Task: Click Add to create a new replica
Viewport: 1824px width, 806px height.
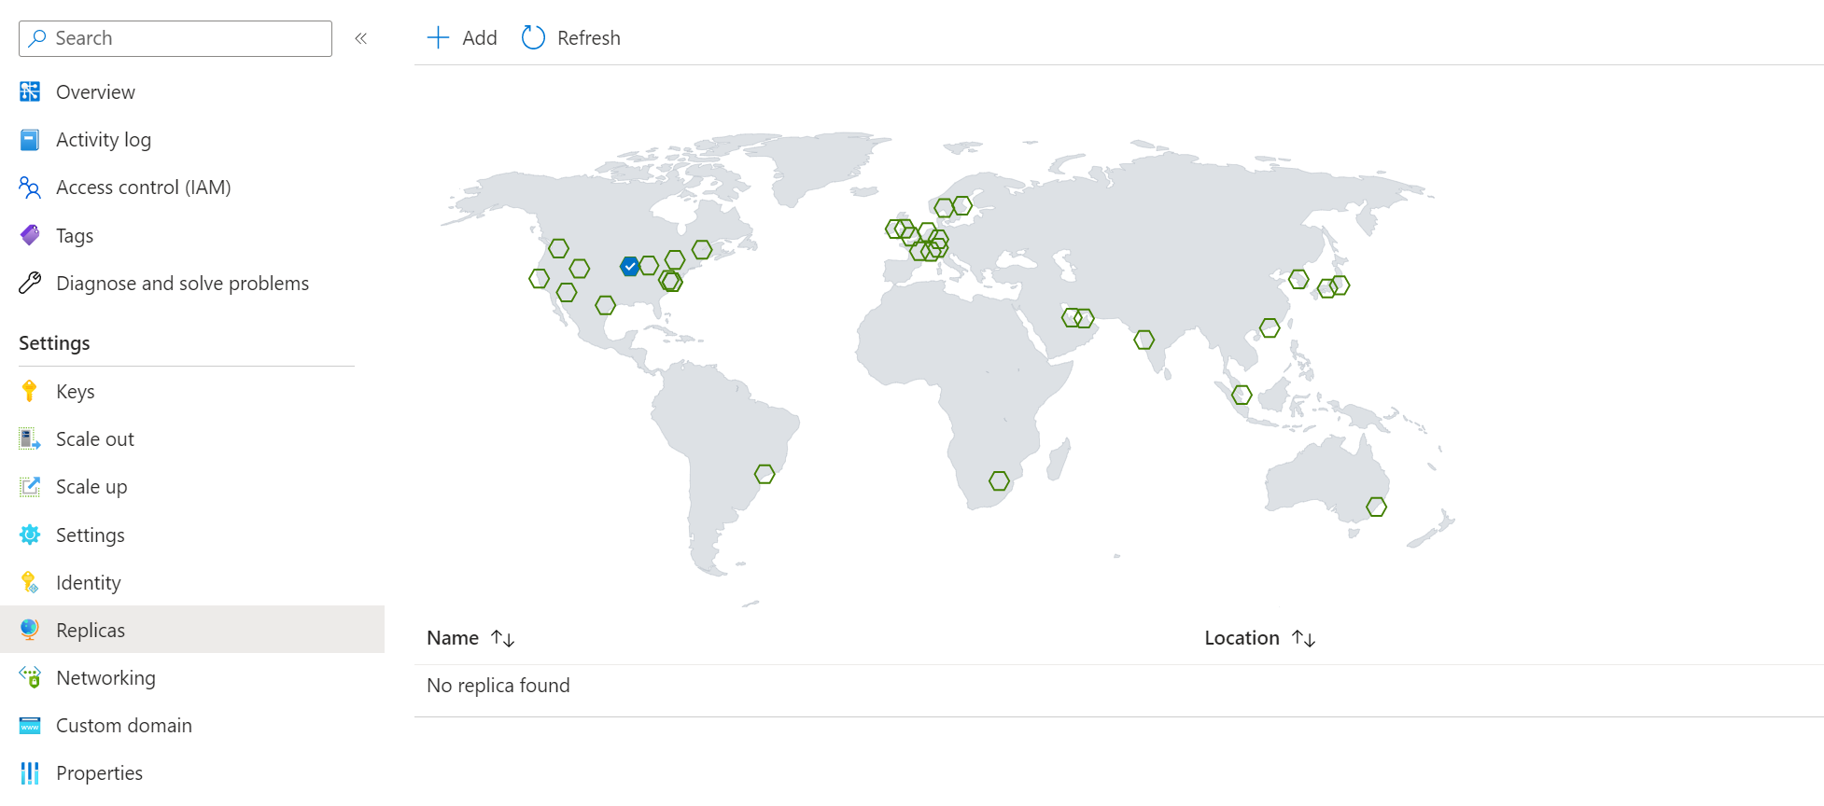Action: click(x=461, y=37)
